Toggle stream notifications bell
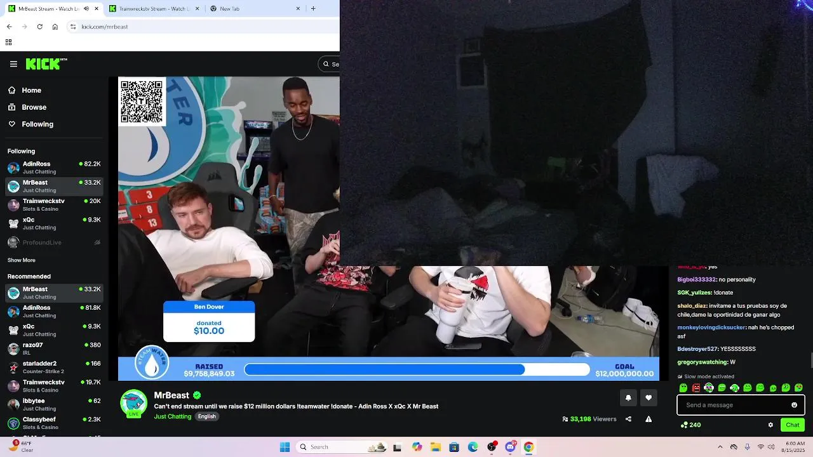This screenshot has width=813, height=457. point(628,398)
